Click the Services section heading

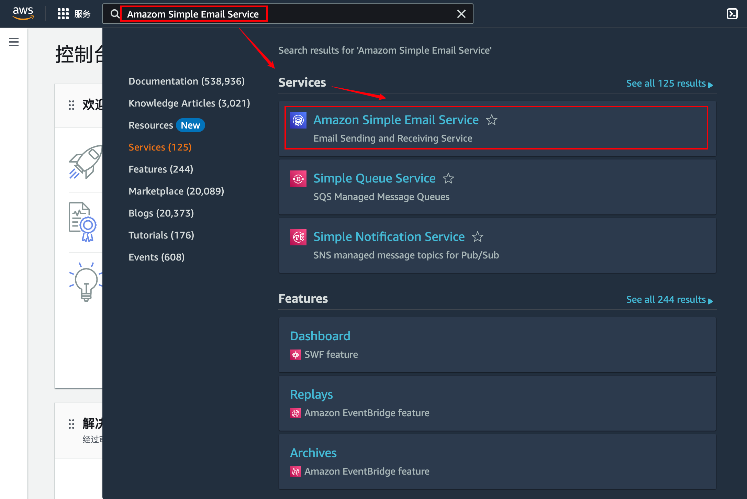pos(302,82)
